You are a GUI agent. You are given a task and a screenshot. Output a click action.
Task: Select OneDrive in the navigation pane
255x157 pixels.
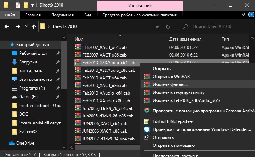tap(25, 143)
